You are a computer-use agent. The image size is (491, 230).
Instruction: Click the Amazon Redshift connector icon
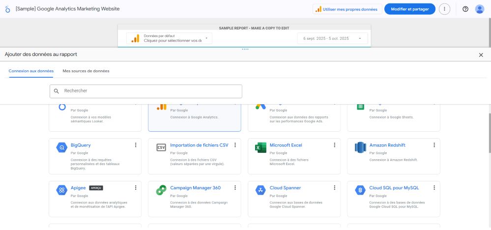360,147
